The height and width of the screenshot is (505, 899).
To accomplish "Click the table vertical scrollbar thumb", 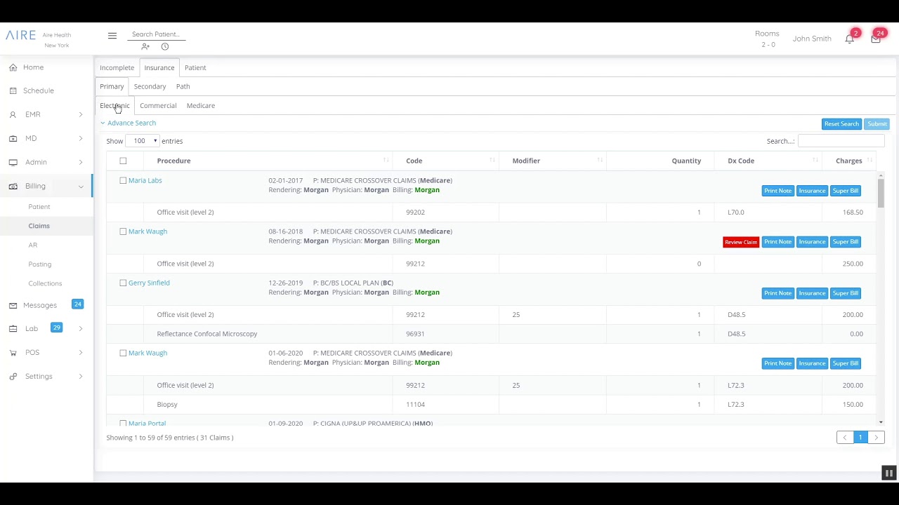I will (881, 193).
